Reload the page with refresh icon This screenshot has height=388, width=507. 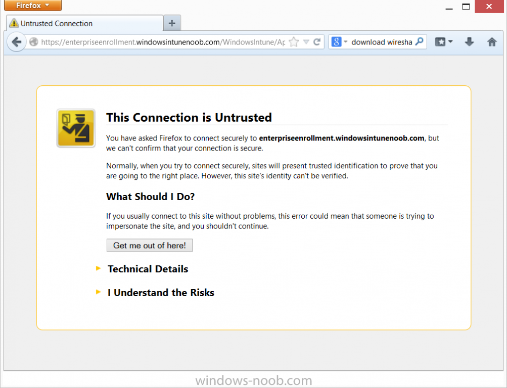click(x=317, y=42)
